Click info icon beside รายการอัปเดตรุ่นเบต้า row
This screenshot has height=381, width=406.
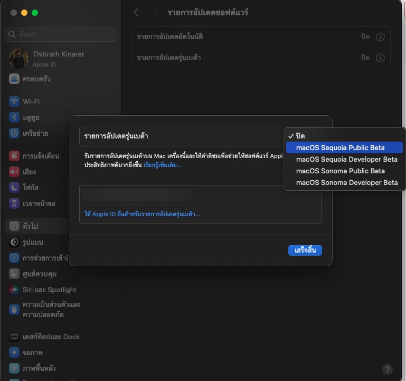380,58
